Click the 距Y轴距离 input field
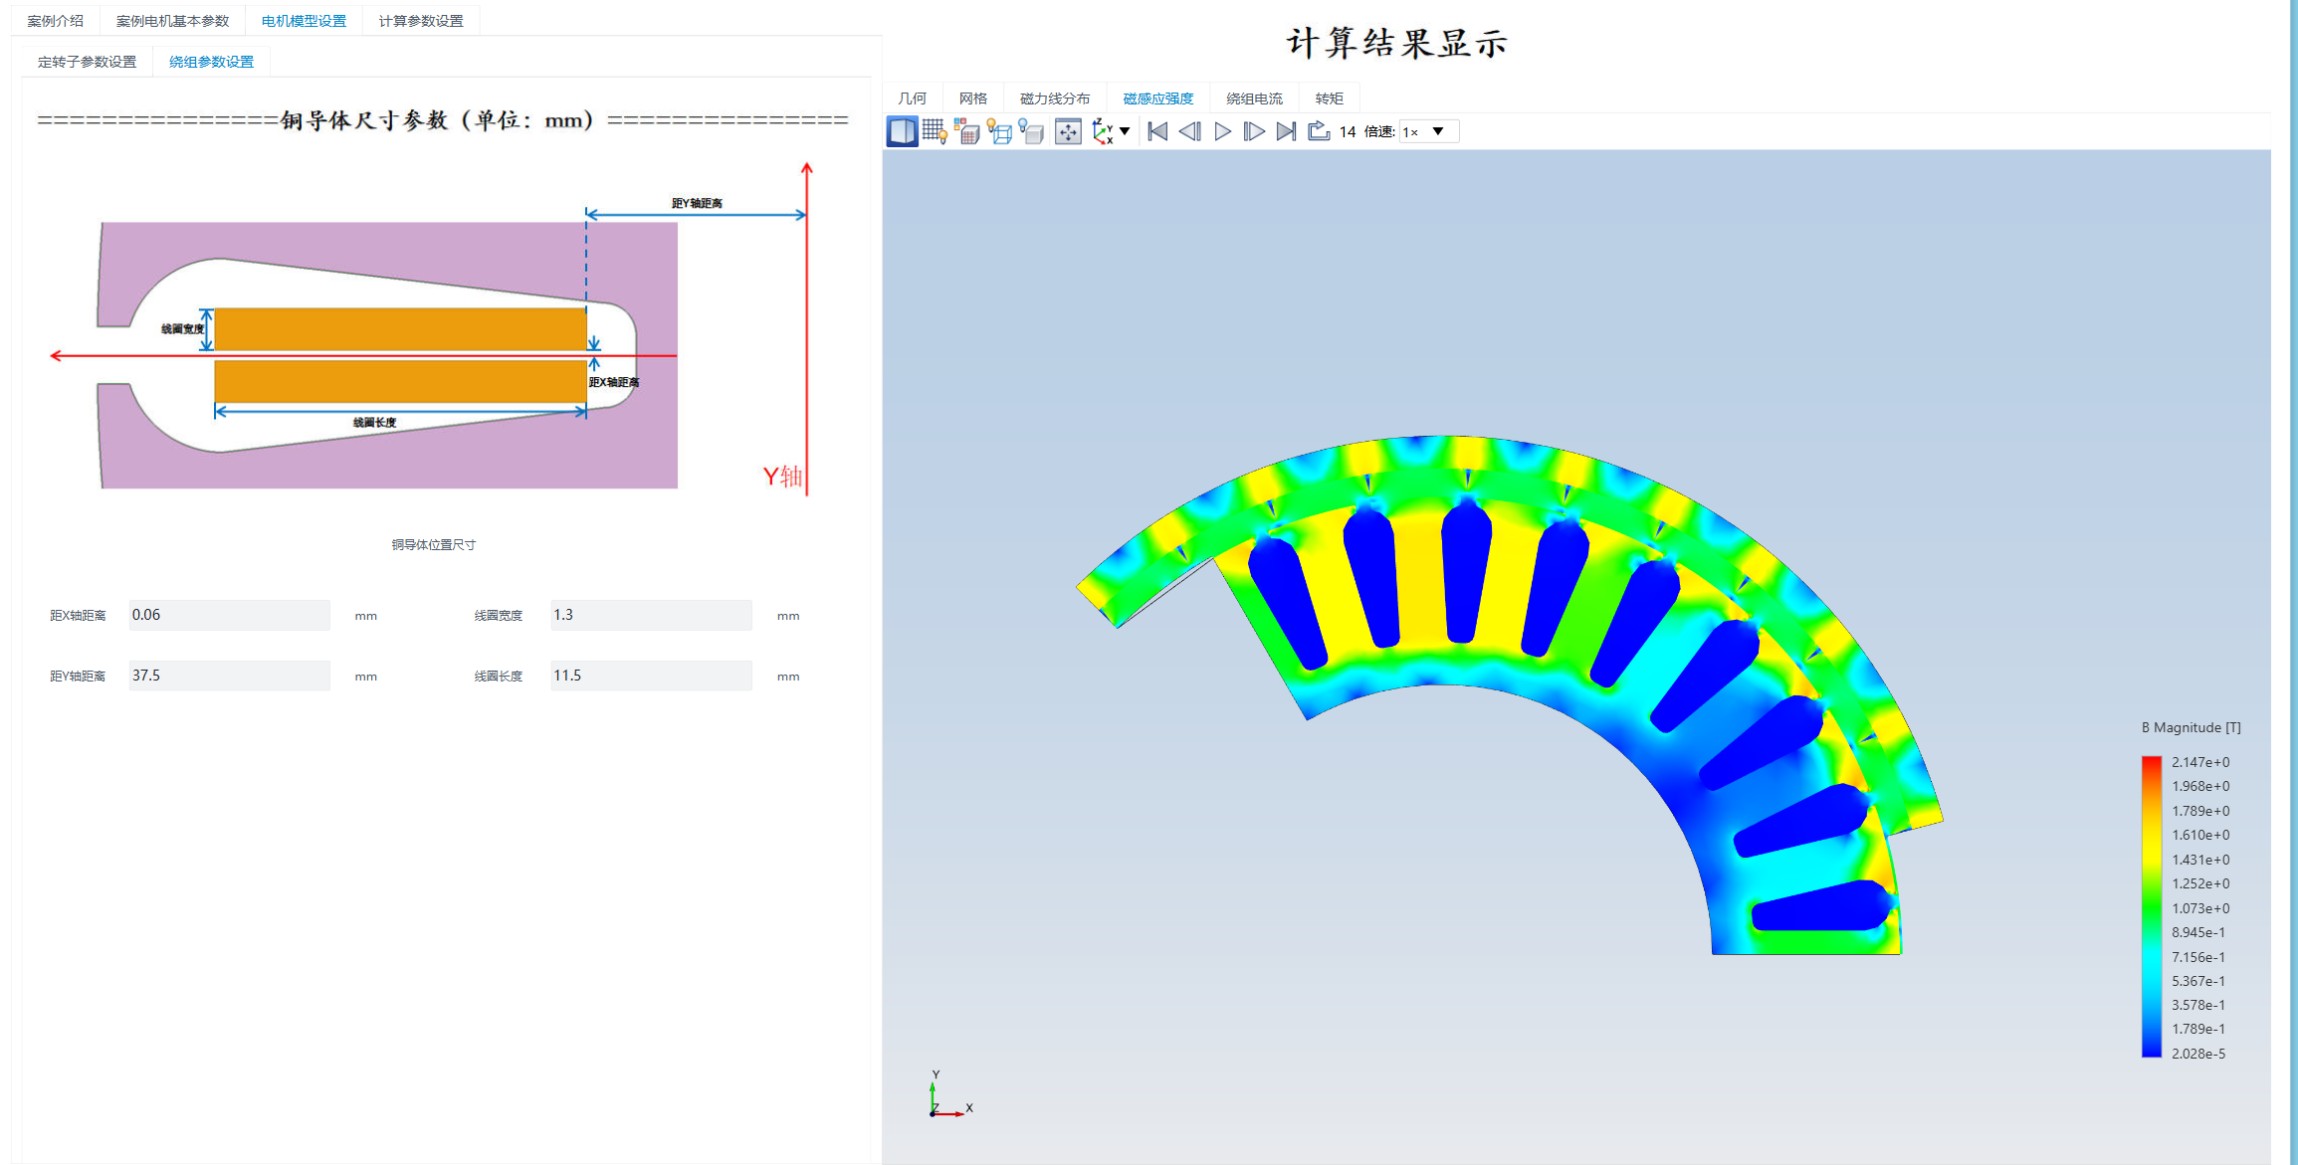The image size is (2298, 1165). (229, 676)
